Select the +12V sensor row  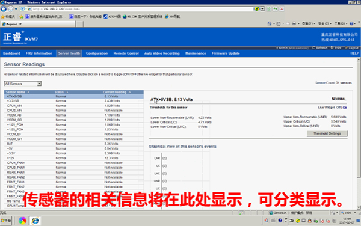[x=74, y=158]
